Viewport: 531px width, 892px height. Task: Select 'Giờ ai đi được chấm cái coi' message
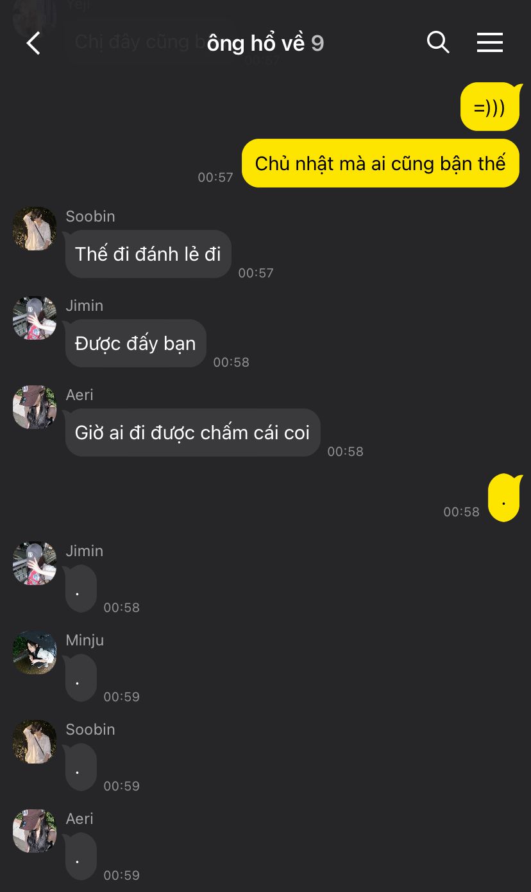tap(192, 433)
